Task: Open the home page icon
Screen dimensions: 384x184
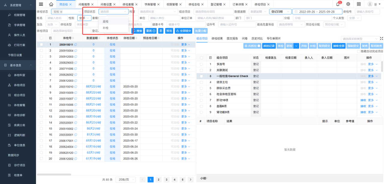Action: 51,4
